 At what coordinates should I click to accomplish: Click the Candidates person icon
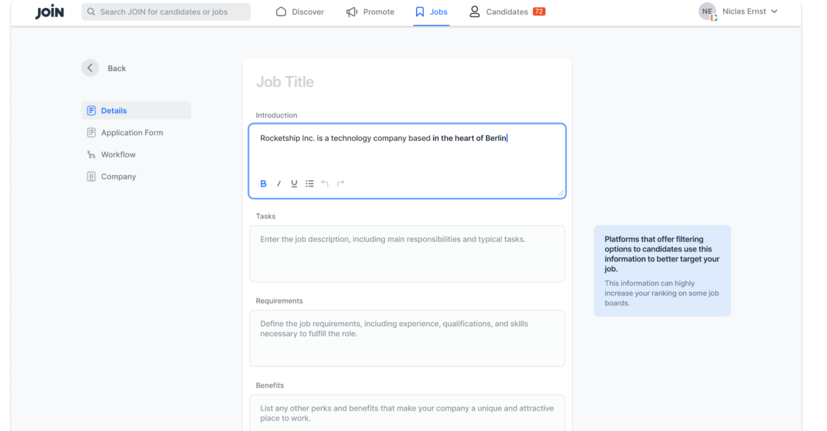pyautogui.click(x=474, y=11)
